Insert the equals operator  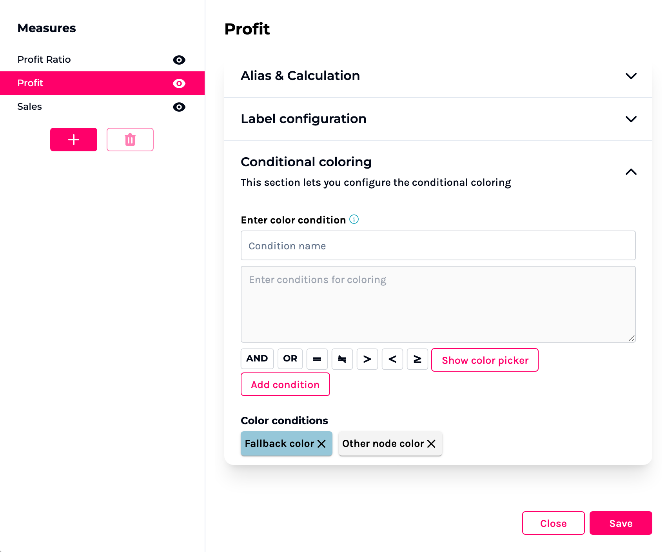(x=317, y=359)
